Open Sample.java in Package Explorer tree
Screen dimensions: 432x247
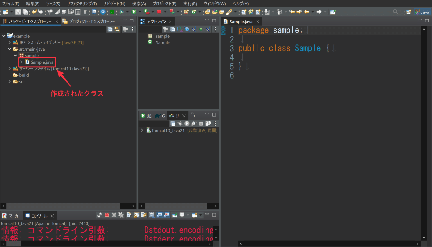pyautogui.click(x=42, y=62)
